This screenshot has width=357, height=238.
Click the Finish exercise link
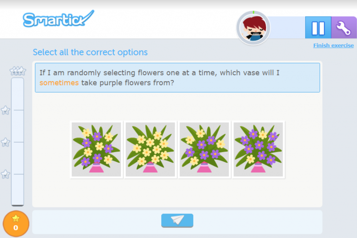333,45
